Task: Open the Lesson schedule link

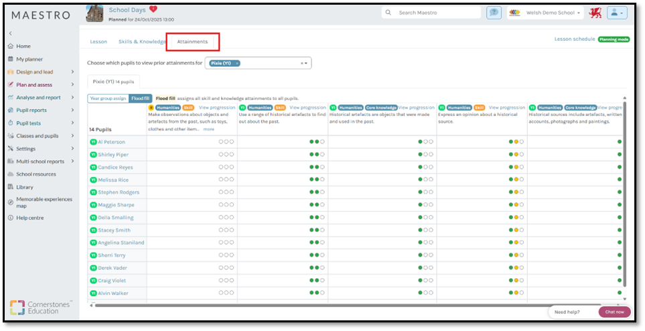Action: (574, 40)
